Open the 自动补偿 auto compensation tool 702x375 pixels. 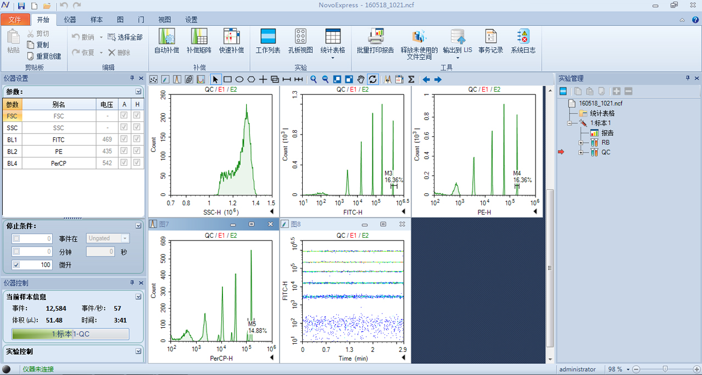click(166, 41)
